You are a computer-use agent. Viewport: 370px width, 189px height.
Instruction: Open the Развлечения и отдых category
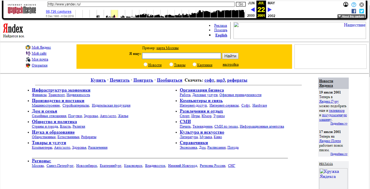pos(201,111)
